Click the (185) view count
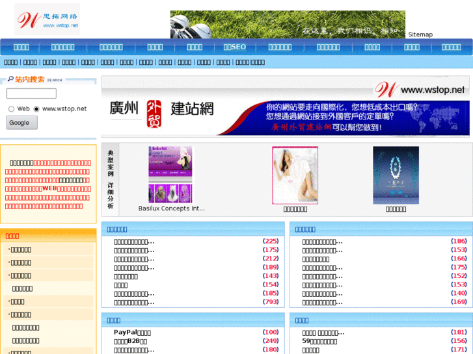Screen dimensions: 473x354 coord(271,293)
